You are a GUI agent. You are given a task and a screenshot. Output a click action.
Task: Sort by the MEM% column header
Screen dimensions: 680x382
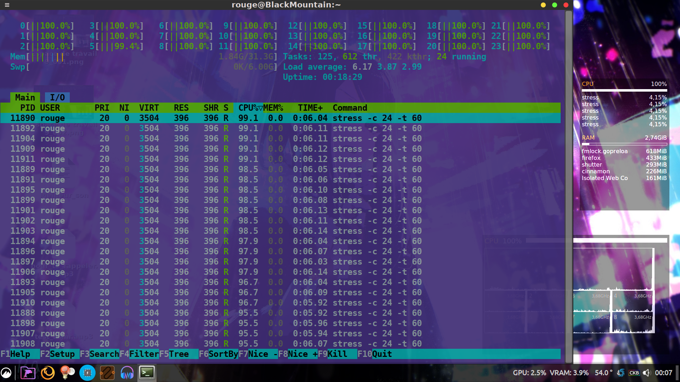273,108
